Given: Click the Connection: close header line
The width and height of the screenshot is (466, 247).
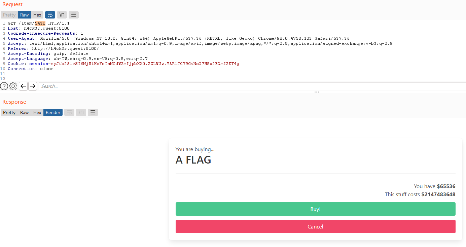Looking at the screenshot, I should (x=31, y=69).
